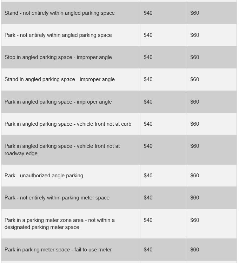
Task: Select 'Stand in angled parking space - improper angle'
Action: tap(59, 79)
